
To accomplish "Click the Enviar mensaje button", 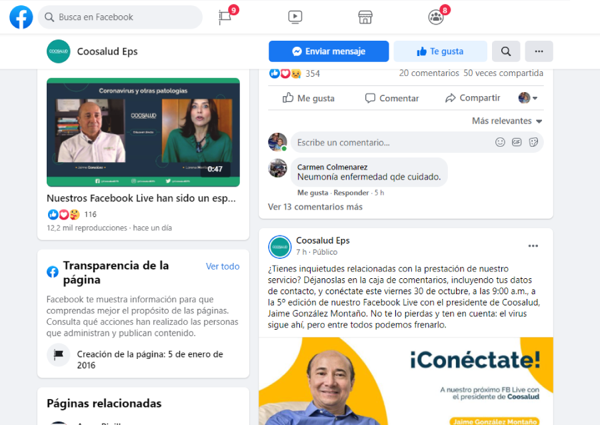I will pos(329,51).
